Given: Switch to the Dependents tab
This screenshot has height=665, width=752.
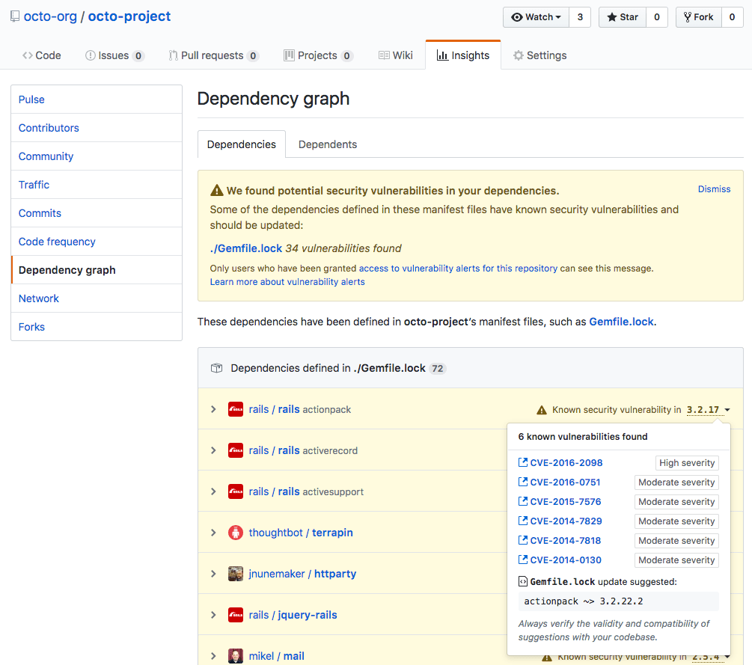Looking at the screenshot, I should click(x=328, y=144).
